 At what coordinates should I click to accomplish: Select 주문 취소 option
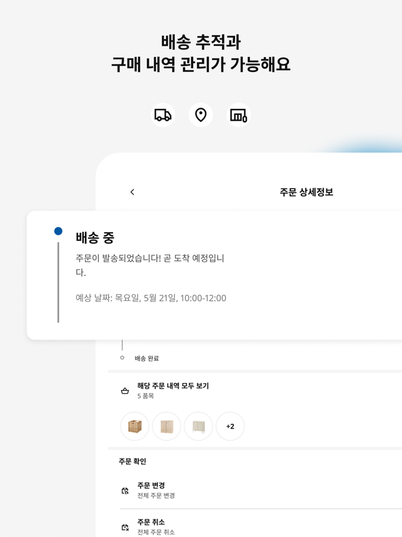pos(151,522)
